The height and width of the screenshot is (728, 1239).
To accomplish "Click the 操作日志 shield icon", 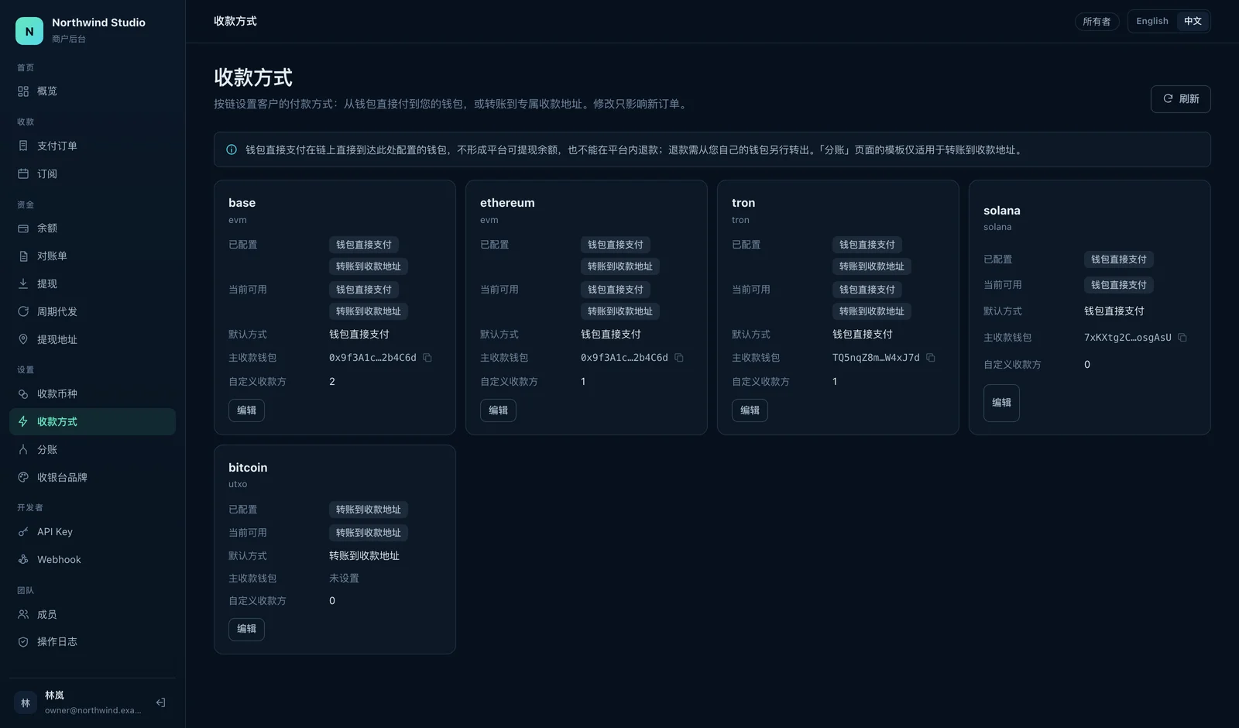I will pyautogui.click(x=23, y=641).
